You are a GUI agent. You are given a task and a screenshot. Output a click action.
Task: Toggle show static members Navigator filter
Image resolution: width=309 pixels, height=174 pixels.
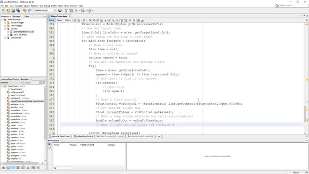click(x=13, y=168)
